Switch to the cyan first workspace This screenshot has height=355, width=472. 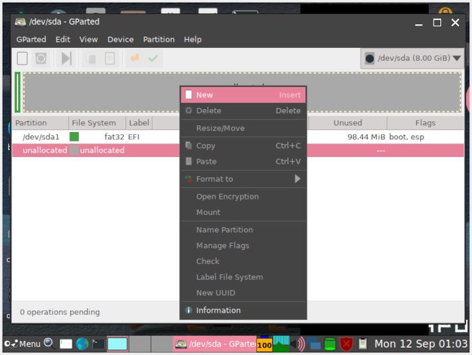(117, 344)
